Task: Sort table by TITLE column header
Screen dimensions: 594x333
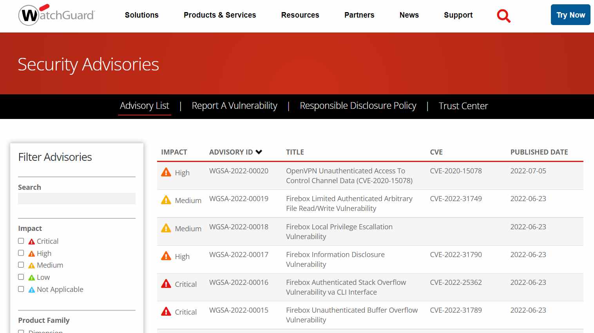Action: (x=295, y=152)
